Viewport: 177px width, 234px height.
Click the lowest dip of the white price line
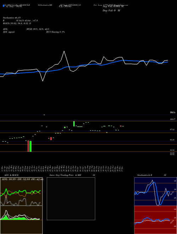tap(43, 81)
